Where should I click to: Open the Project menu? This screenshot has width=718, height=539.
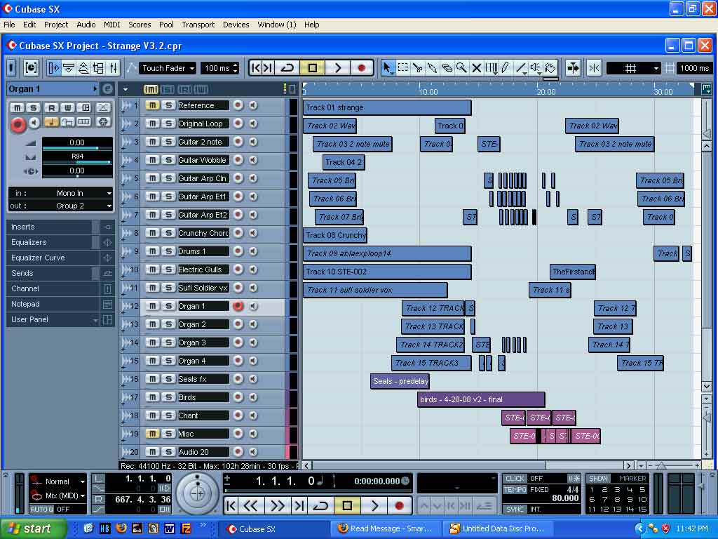[x=56, y=25]
